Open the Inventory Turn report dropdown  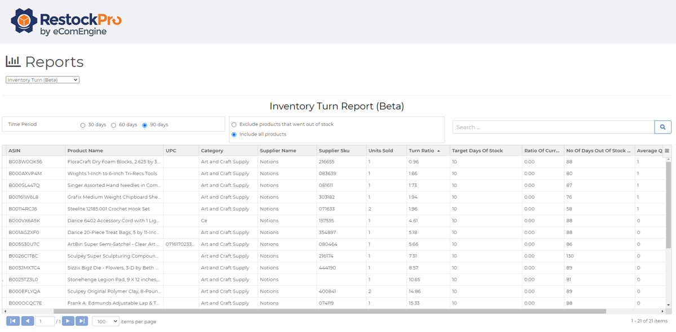42,80
